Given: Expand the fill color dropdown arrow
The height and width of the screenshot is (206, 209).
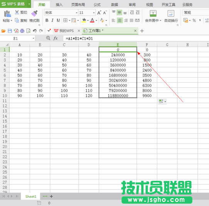Looking at the screenshot, I should 88,20.
